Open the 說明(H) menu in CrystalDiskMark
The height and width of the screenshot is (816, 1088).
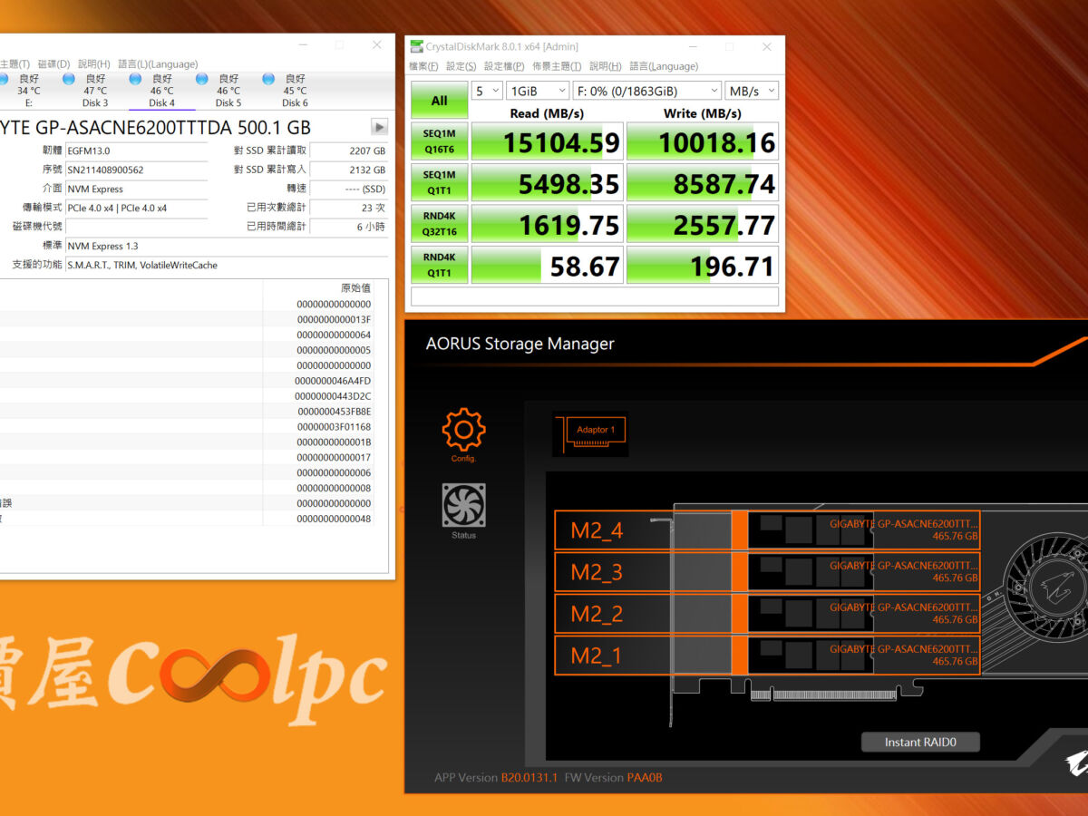coord(605,66)
